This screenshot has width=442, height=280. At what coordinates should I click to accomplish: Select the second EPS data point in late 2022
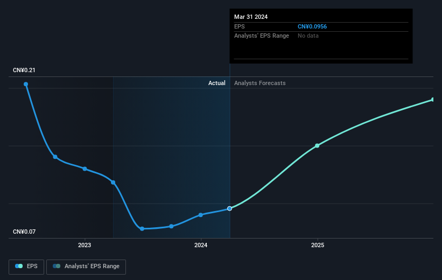[55, 157]
